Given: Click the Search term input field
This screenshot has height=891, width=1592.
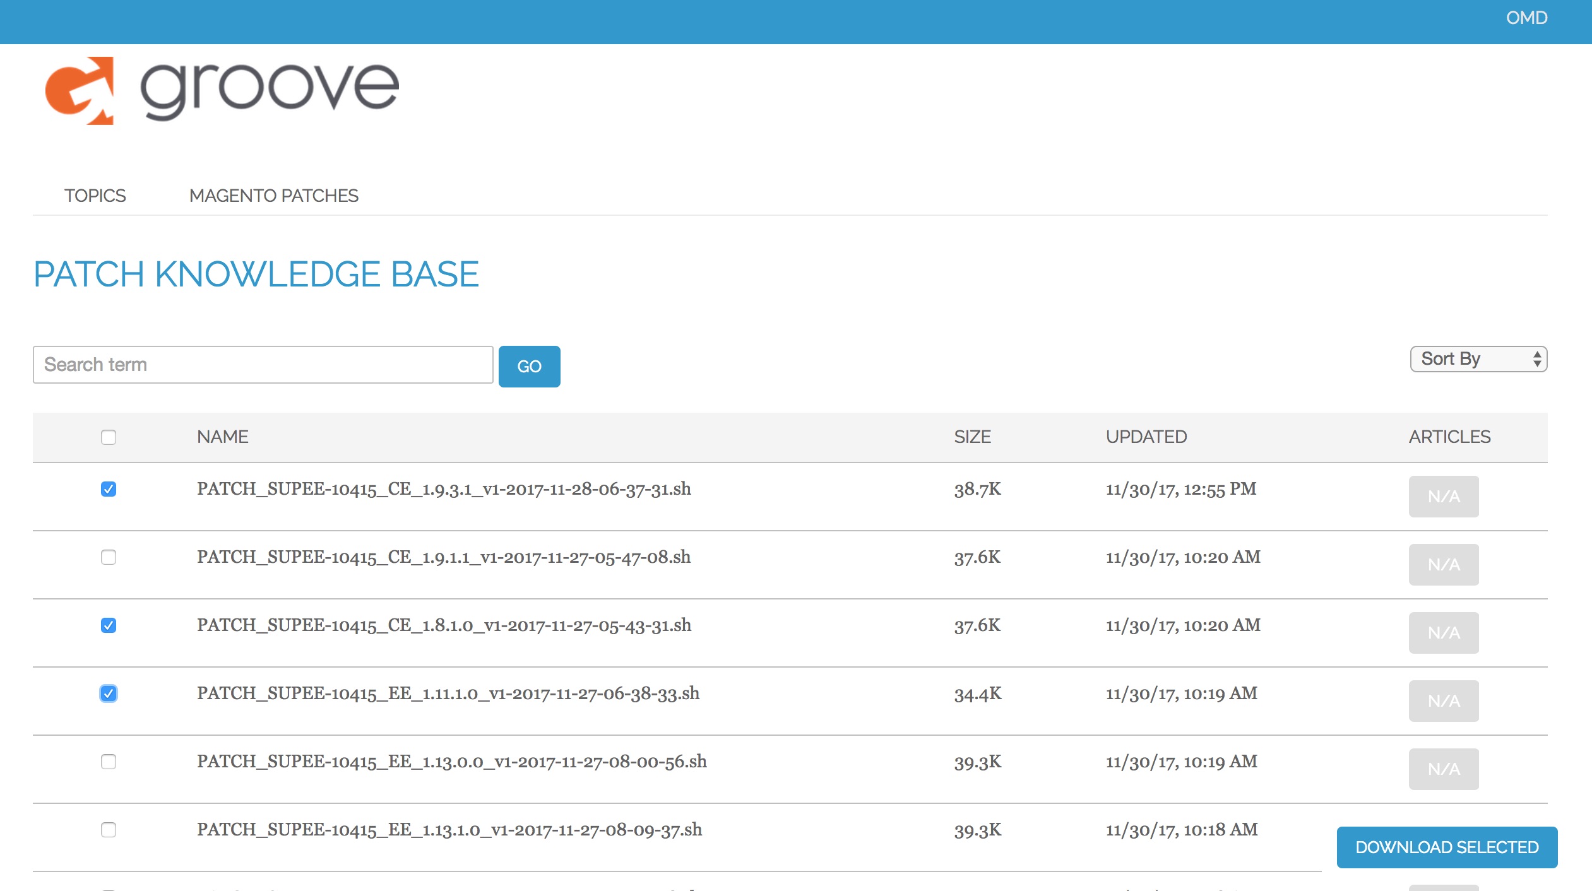Looking at the screenshot, I should coord(263,365).
